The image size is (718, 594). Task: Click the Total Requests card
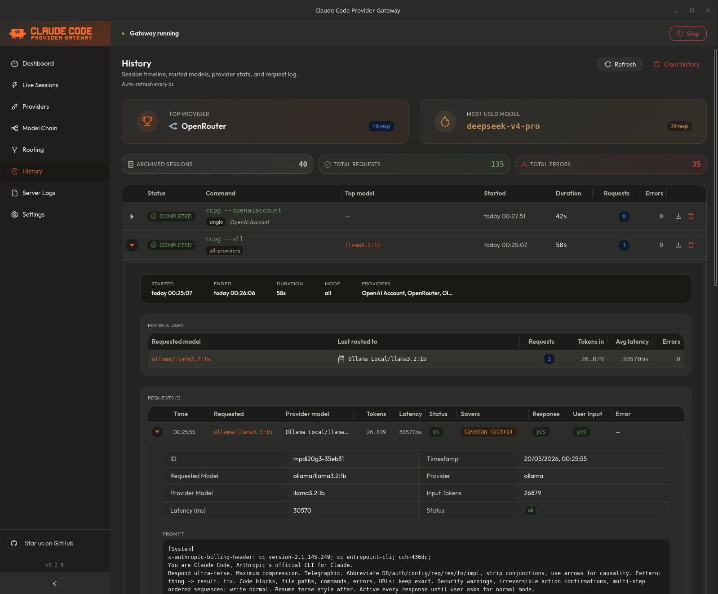414,164
